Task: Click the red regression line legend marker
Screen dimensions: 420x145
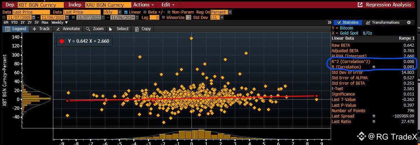Action: click(61, 41)
